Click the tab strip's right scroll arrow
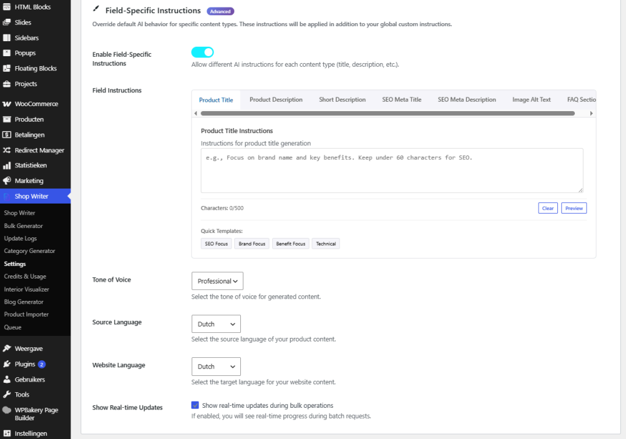 [591, 114]
